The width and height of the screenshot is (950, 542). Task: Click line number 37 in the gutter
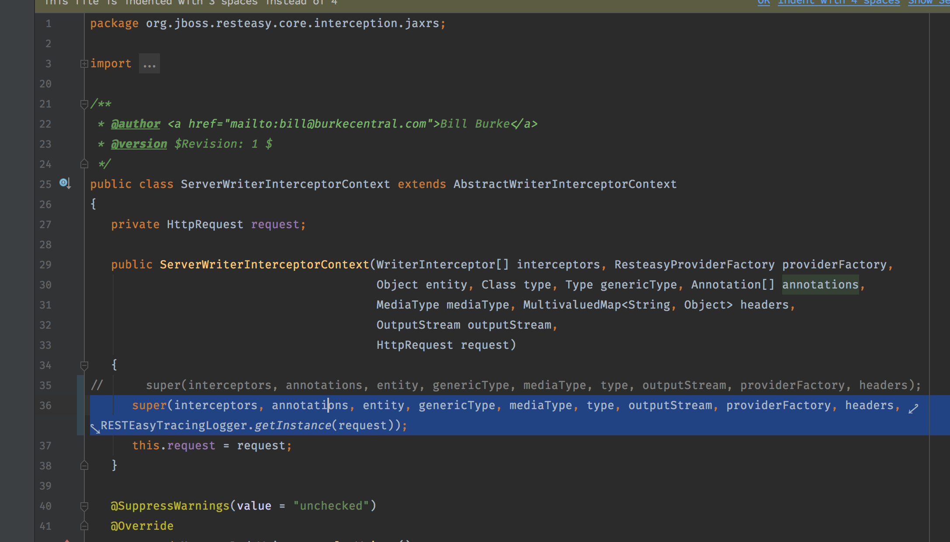click(x=45, y=446)
